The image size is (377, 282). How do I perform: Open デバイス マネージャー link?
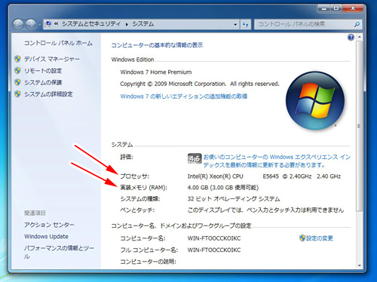click(52, 59)
